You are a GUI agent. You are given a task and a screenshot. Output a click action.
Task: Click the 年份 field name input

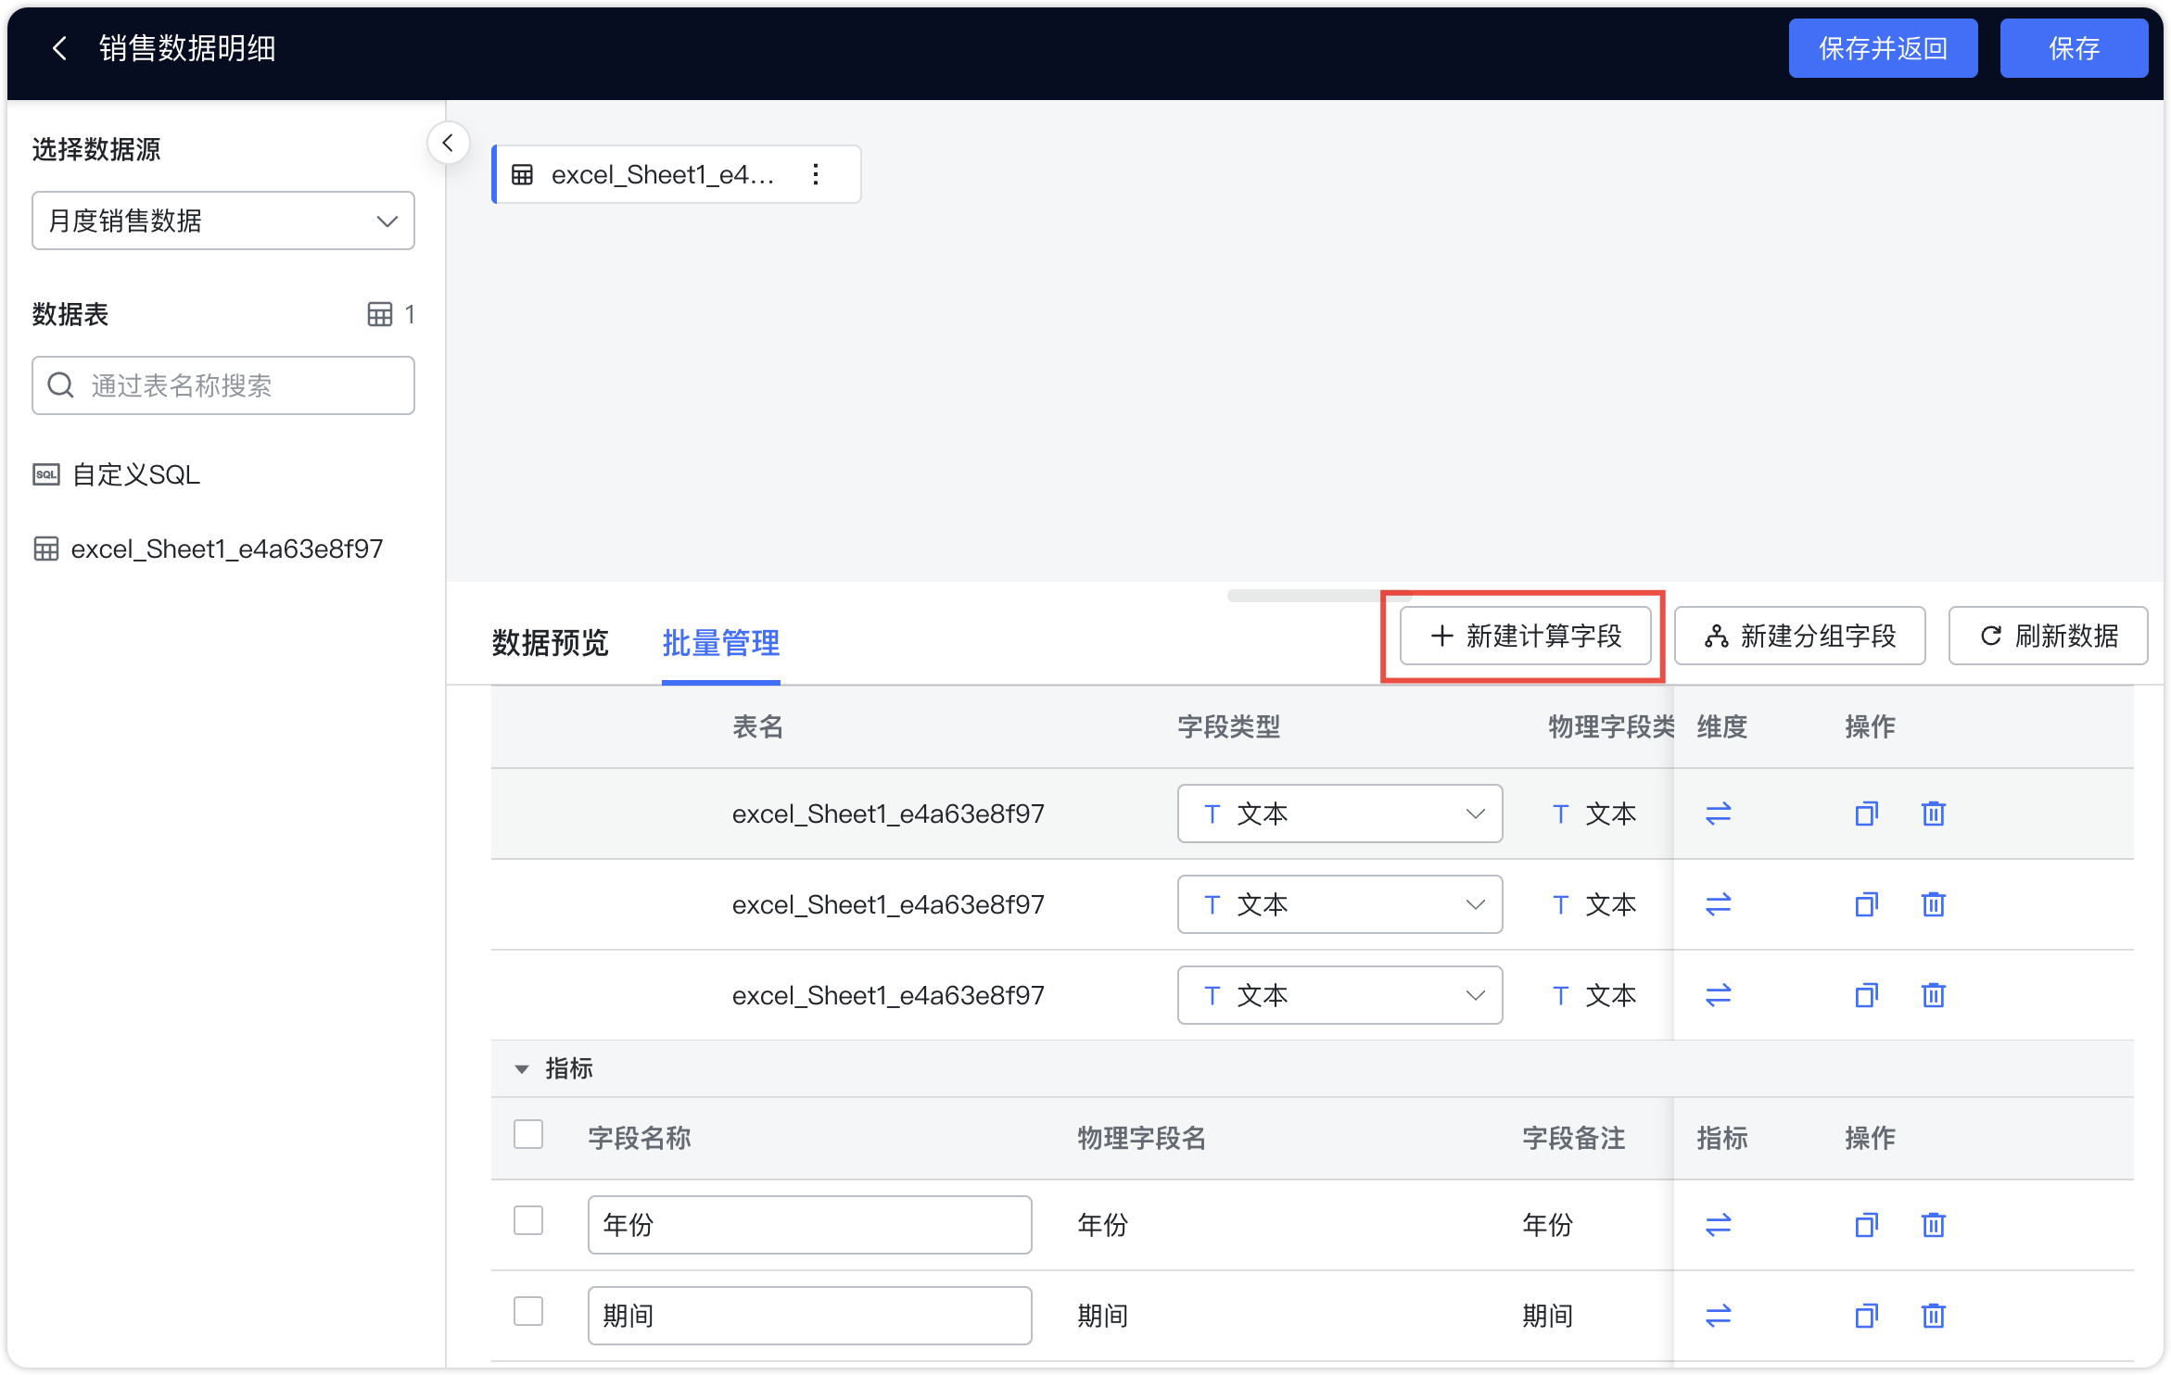[809, 1225]
